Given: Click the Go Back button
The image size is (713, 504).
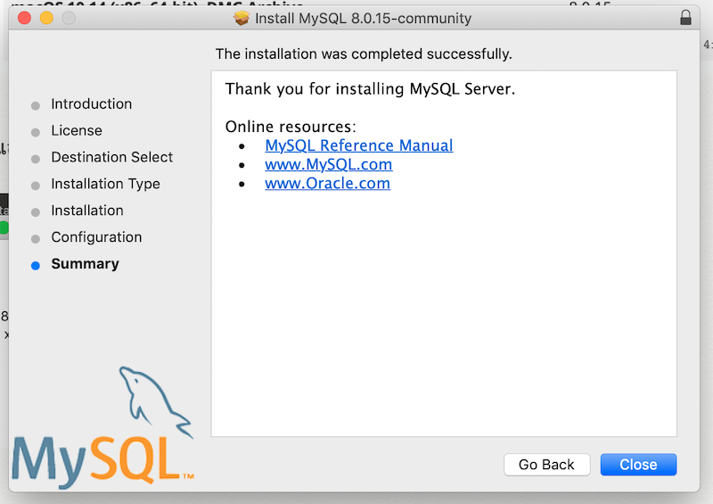Looking at the screenshot, I should coord(546,465).
